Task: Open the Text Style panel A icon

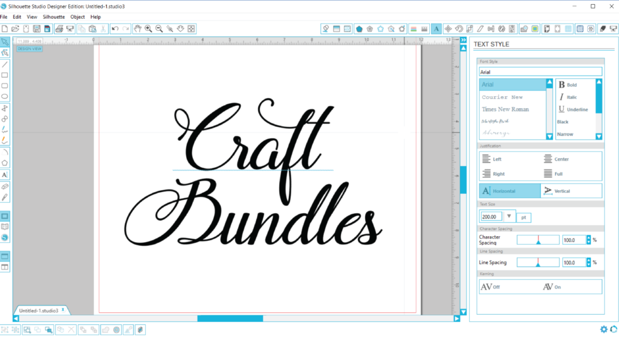Action: [436, 29]
